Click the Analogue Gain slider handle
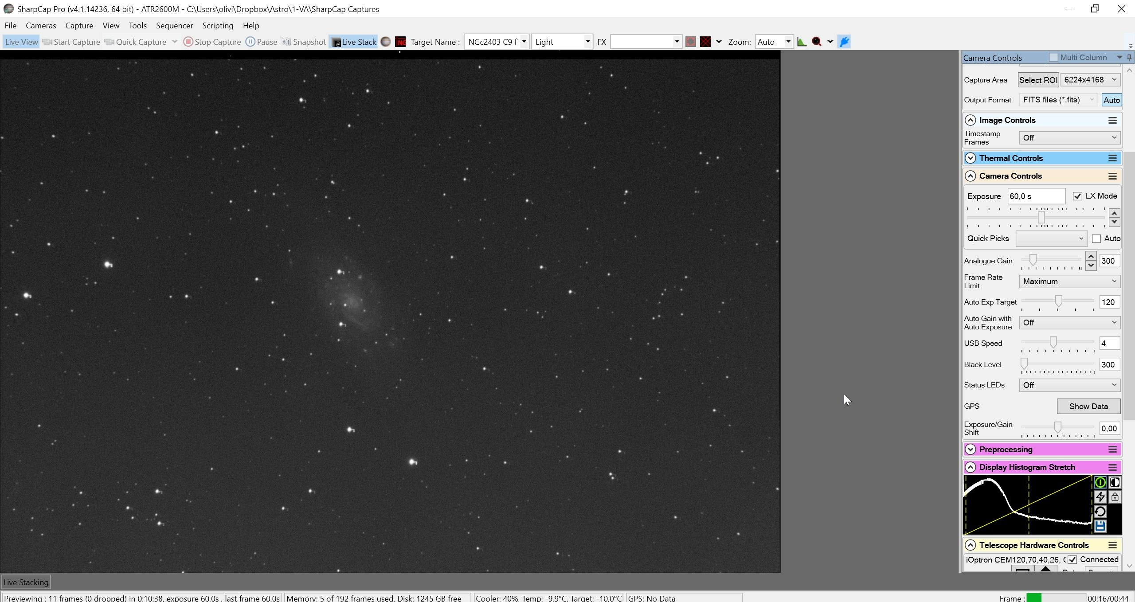Viewport: 1135px width, 602px height. click(1033, 260)
